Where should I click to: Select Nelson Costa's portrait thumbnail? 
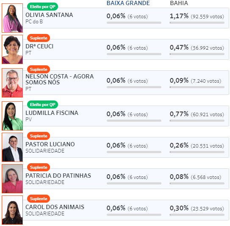(x=12, y=83)
